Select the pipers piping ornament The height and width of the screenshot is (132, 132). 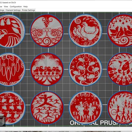tap(85, 108)
